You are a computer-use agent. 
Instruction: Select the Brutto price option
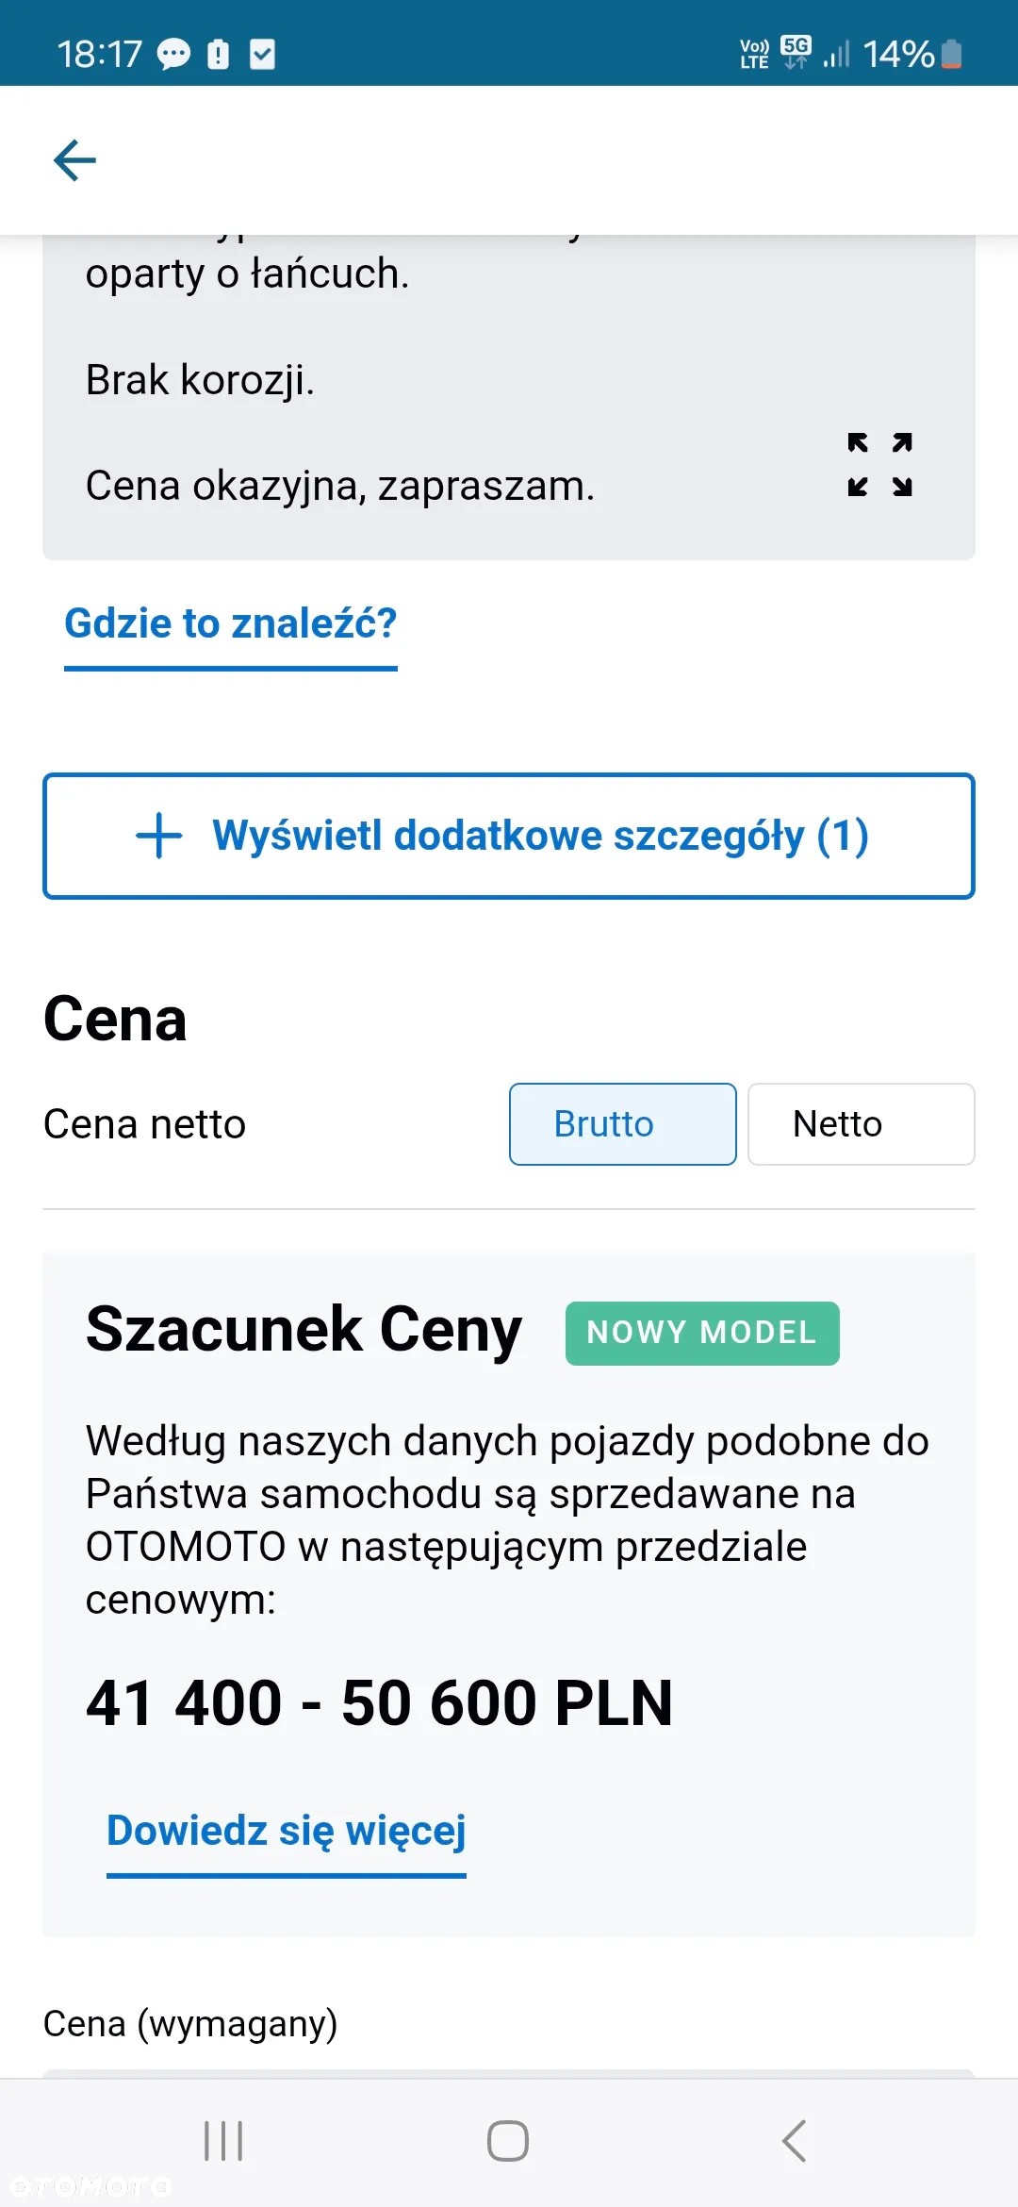pos(623,1124)
